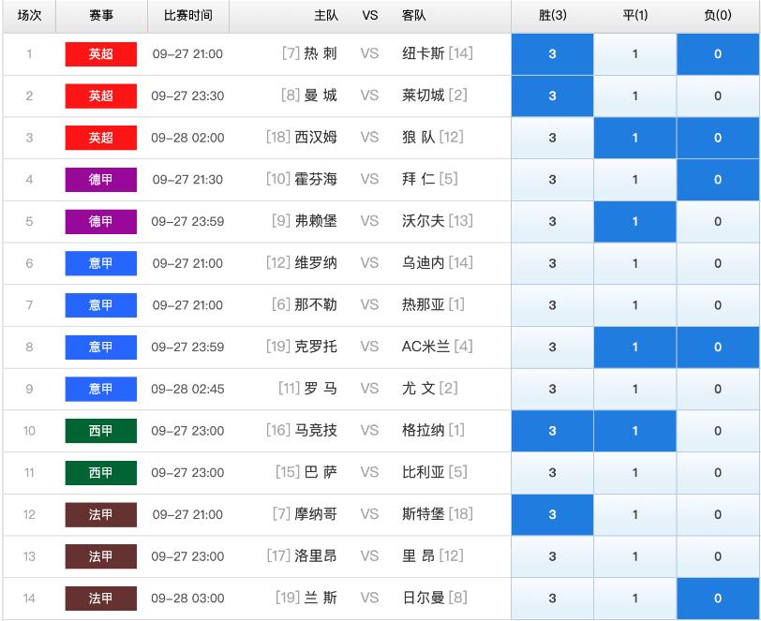
Task: Open 英超 league tag for 西汉姆 match
Action: 101,138
